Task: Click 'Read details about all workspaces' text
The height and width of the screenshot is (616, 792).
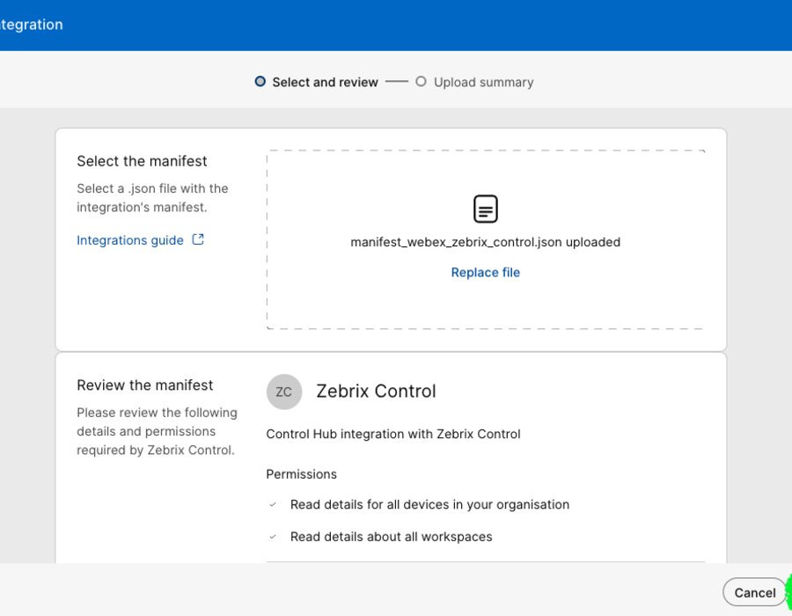Action: point(391,537)
